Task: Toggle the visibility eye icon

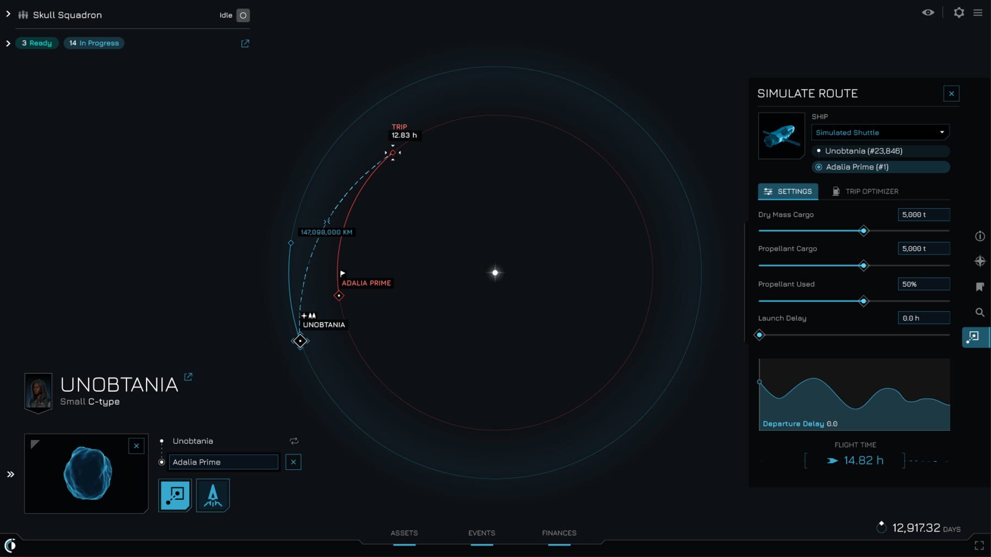Action: tap(928, 13)
